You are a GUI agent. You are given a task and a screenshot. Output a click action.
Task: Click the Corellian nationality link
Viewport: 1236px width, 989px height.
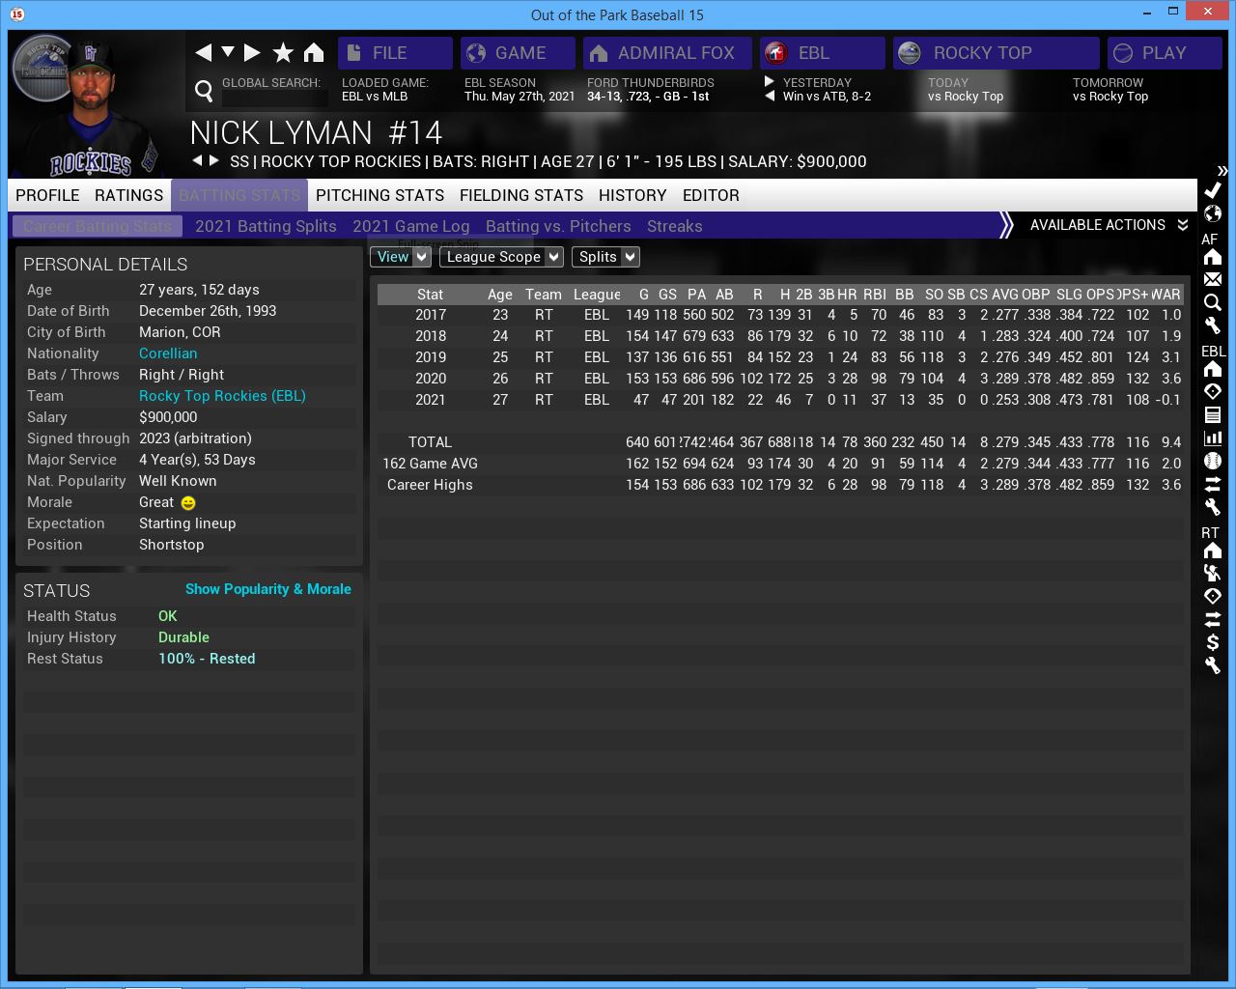click(168, 353)
